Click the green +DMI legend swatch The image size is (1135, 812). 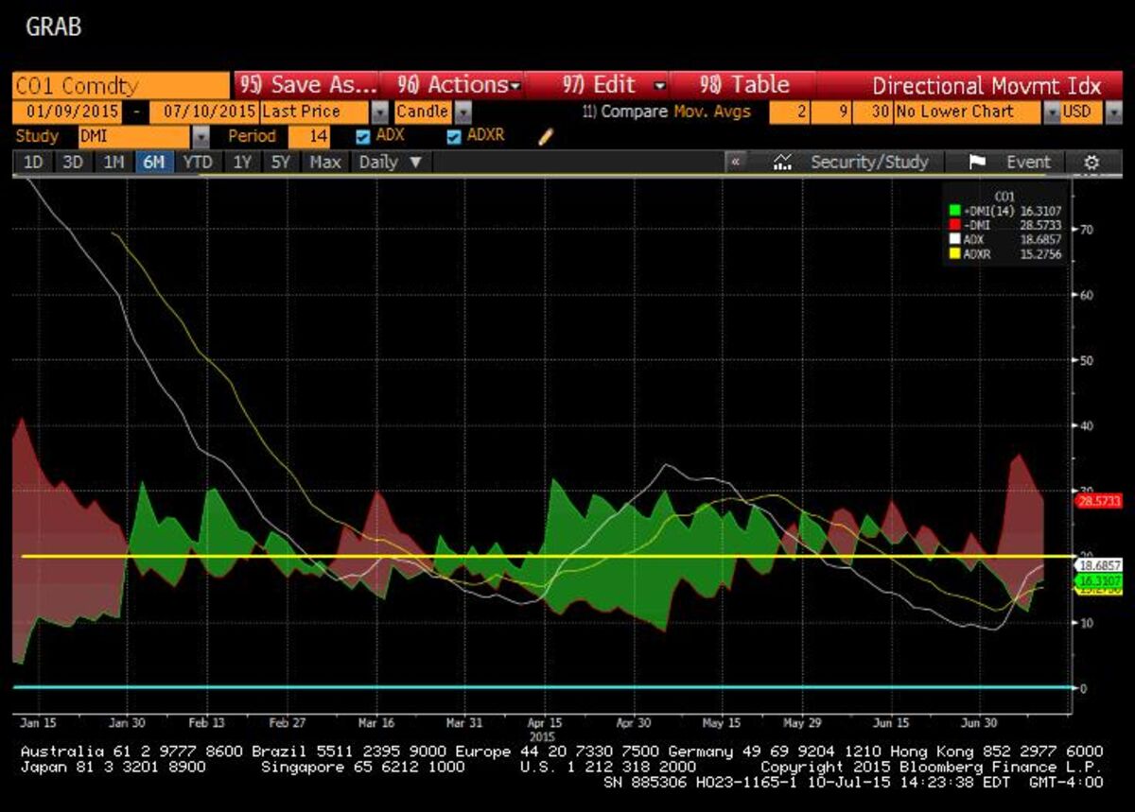pos(954,212)
